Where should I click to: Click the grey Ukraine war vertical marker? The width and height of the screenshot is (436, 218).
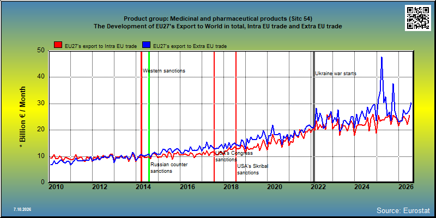314,117
